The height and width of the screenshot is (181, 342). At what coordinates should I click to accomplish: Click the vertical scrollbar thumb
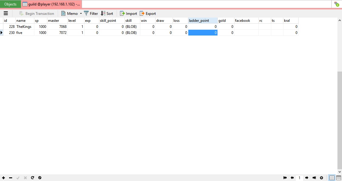pos(340,120)
